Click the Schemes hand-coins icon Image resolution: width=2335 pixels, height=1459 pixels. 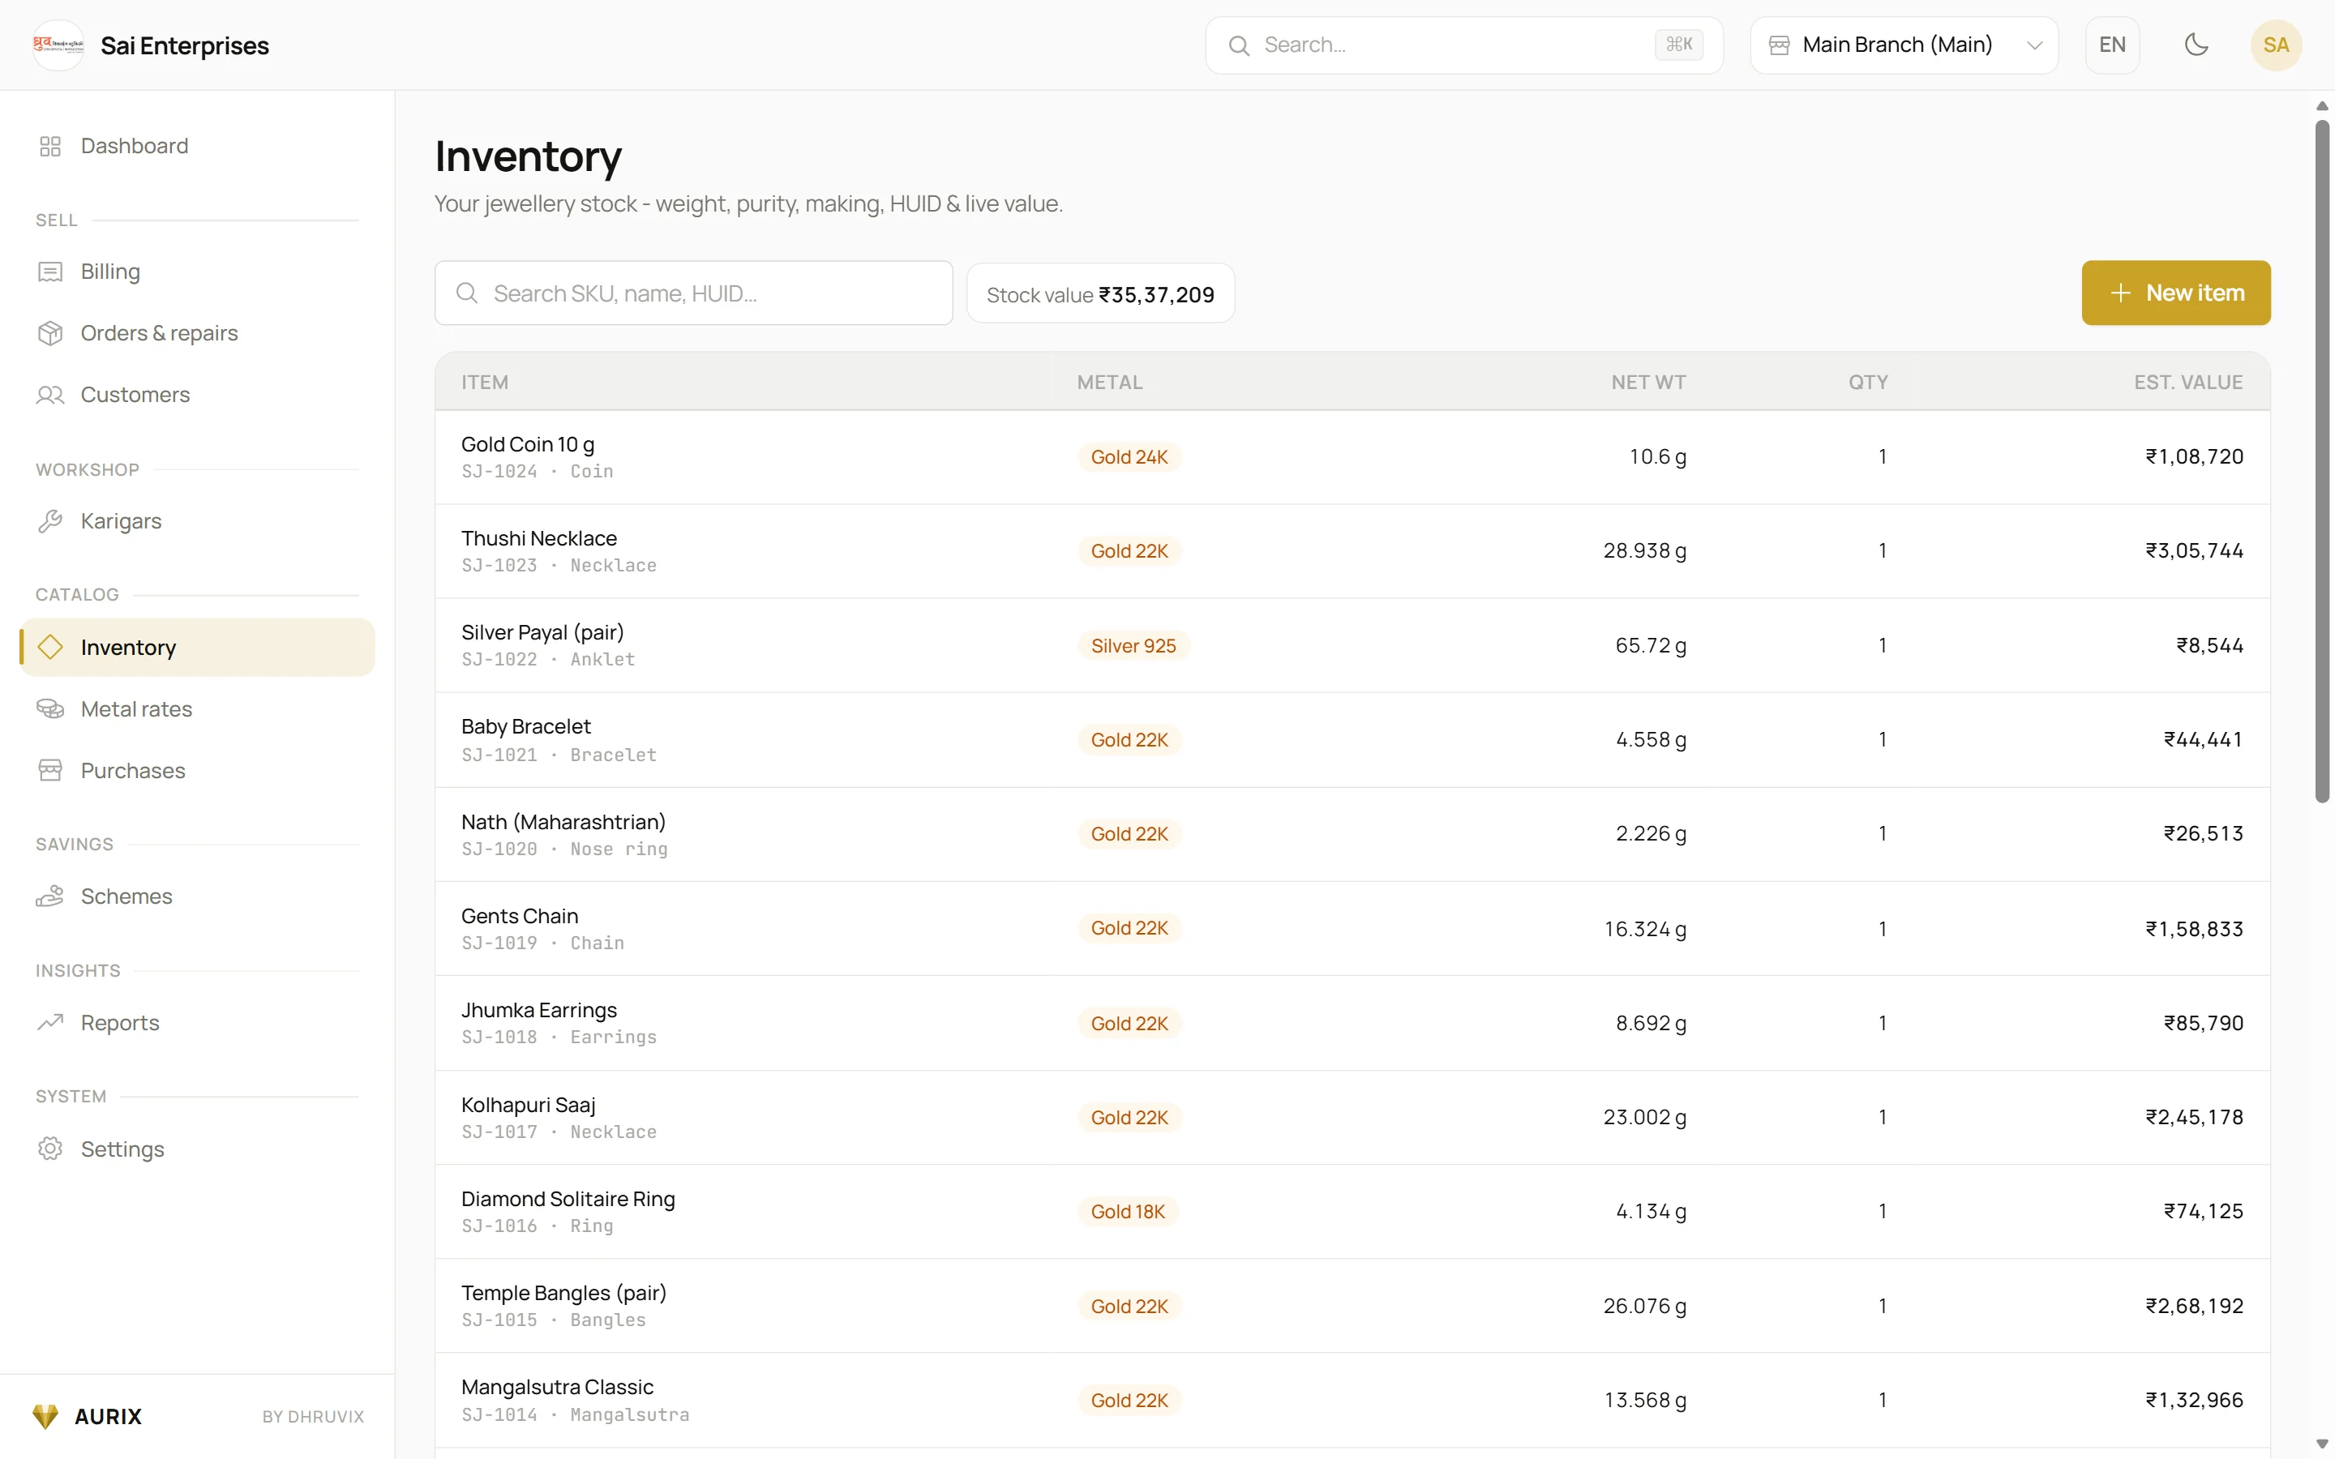point(50,896)
